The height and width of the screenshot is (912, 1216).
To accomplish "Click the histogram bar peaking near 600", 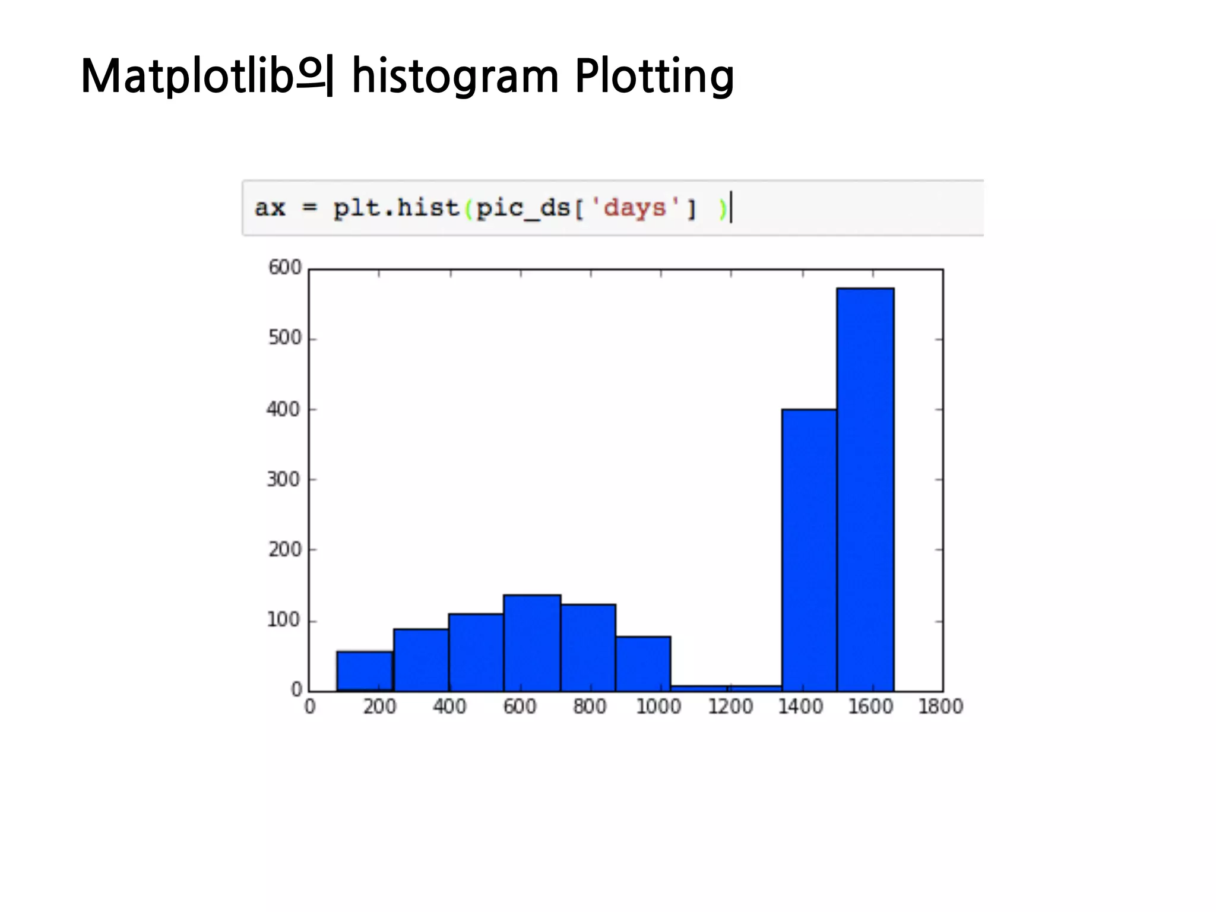I will pos(532,642).
